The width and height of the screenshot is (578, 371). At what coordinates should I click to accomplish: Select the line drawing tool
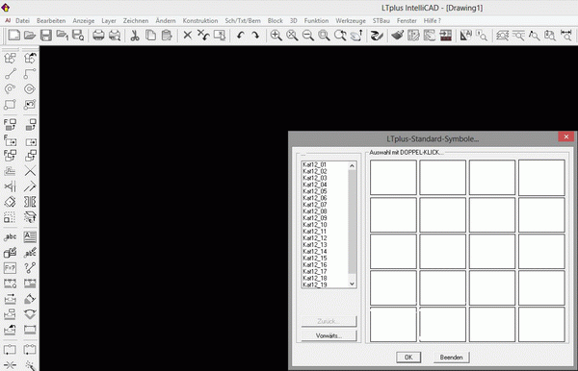(10, 74)
